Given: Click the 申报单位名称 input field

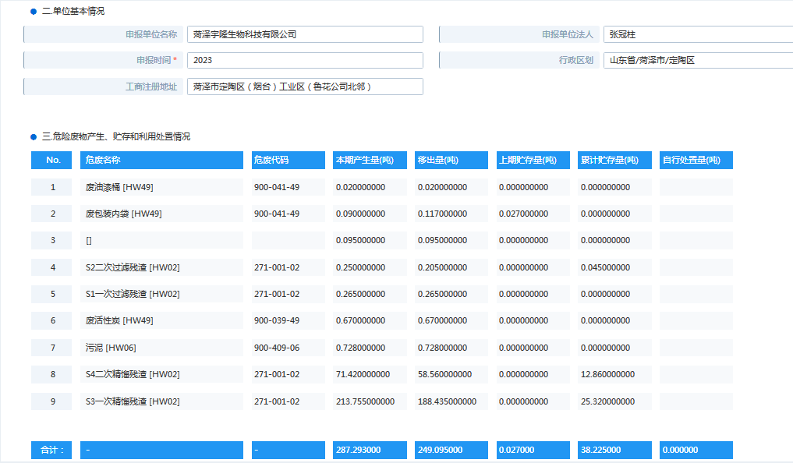Looking at the screenshot, I should click(x=304, y=34).
